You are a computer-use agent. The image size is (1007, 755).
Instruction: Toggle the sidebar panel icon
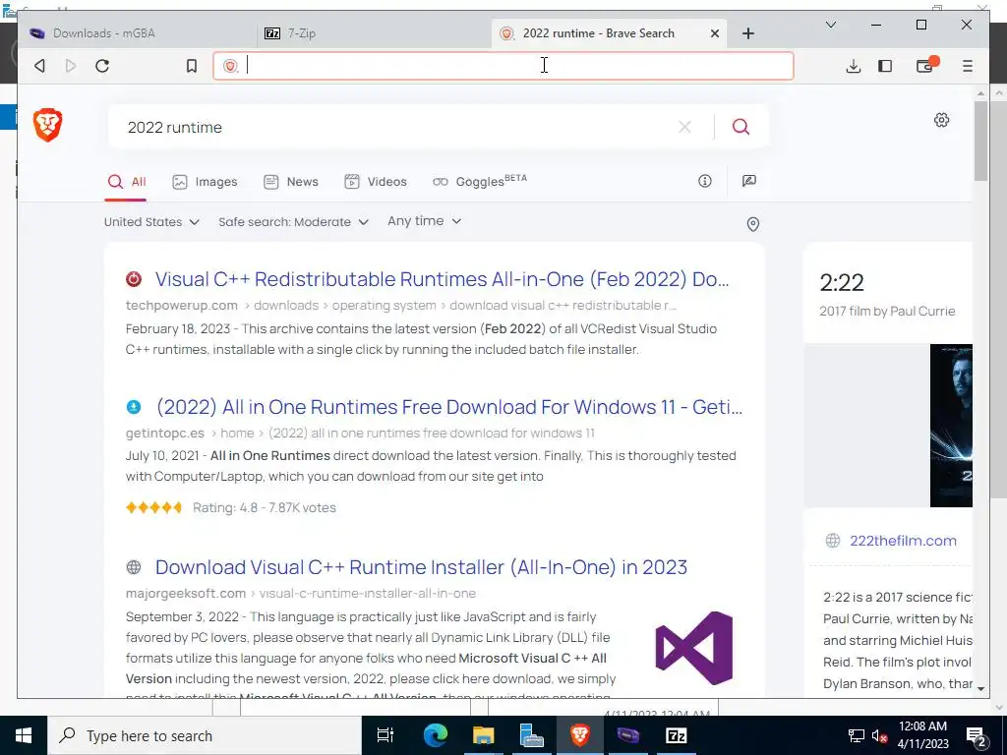click(885, 66)
